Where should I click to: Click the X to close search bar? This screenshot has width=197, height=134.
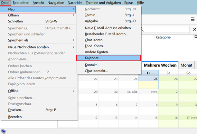pyautogui.click(x=194, y=30)
